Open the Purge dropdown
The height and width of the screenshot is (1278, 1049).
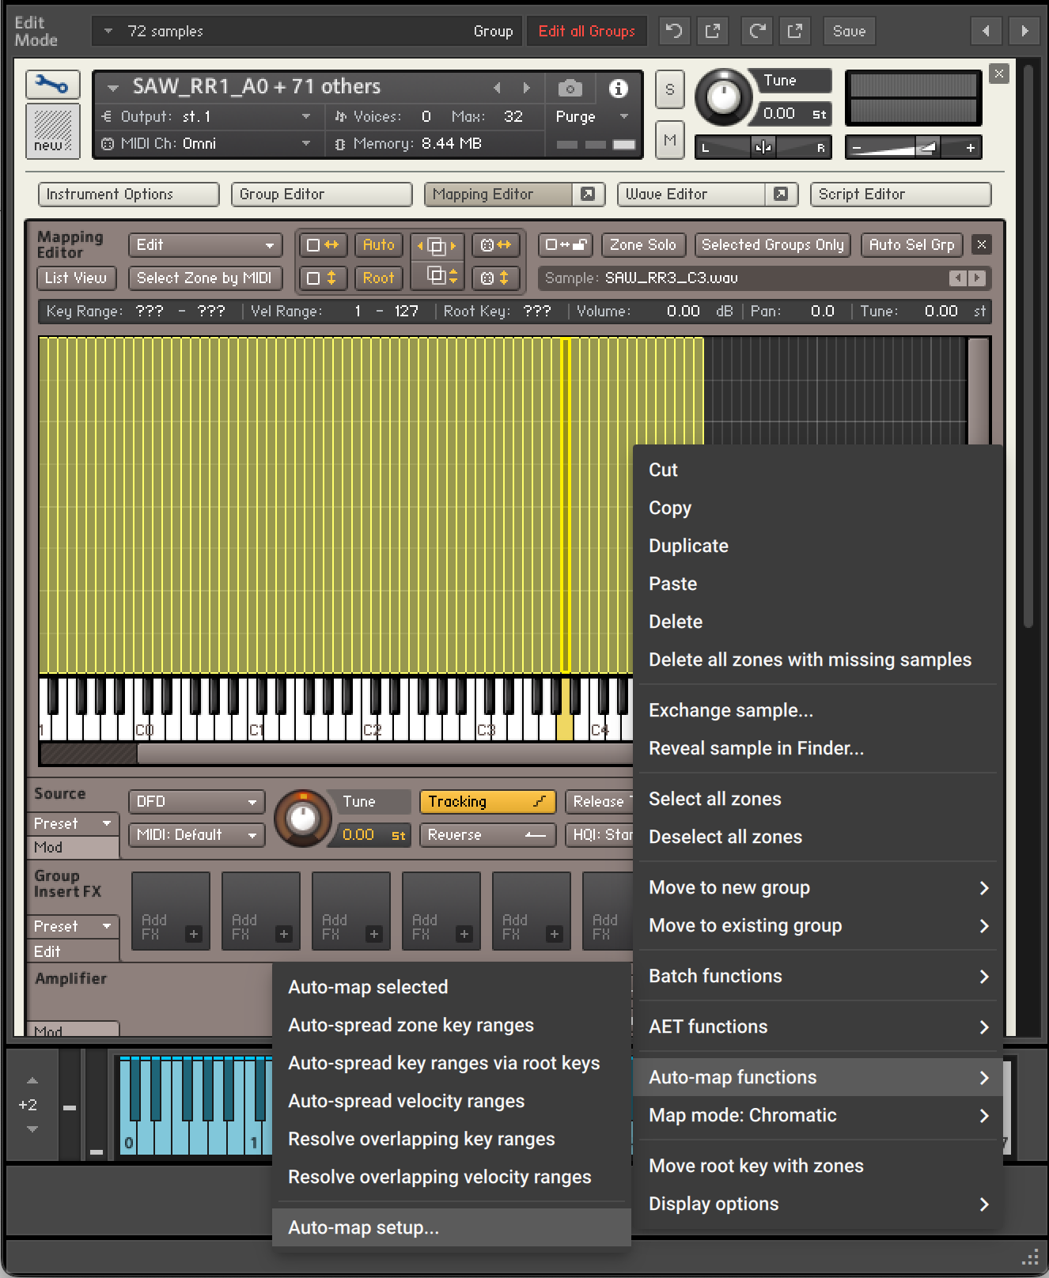[x=591, y=116]
